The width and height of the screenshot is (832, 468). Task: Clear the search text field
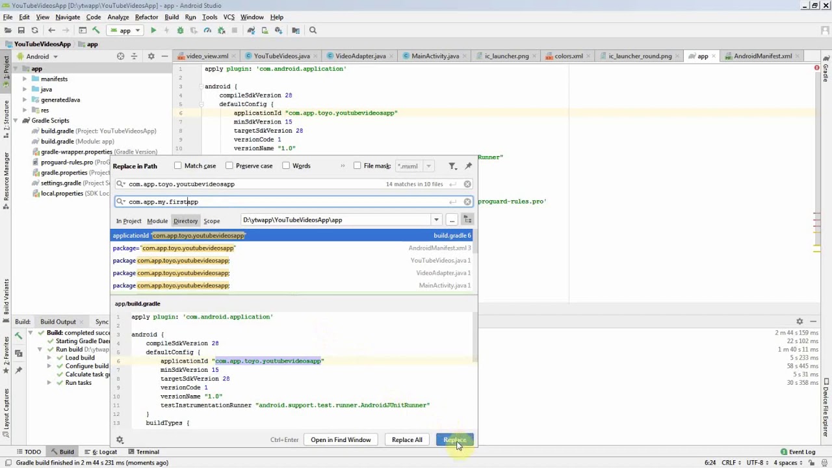467,184
